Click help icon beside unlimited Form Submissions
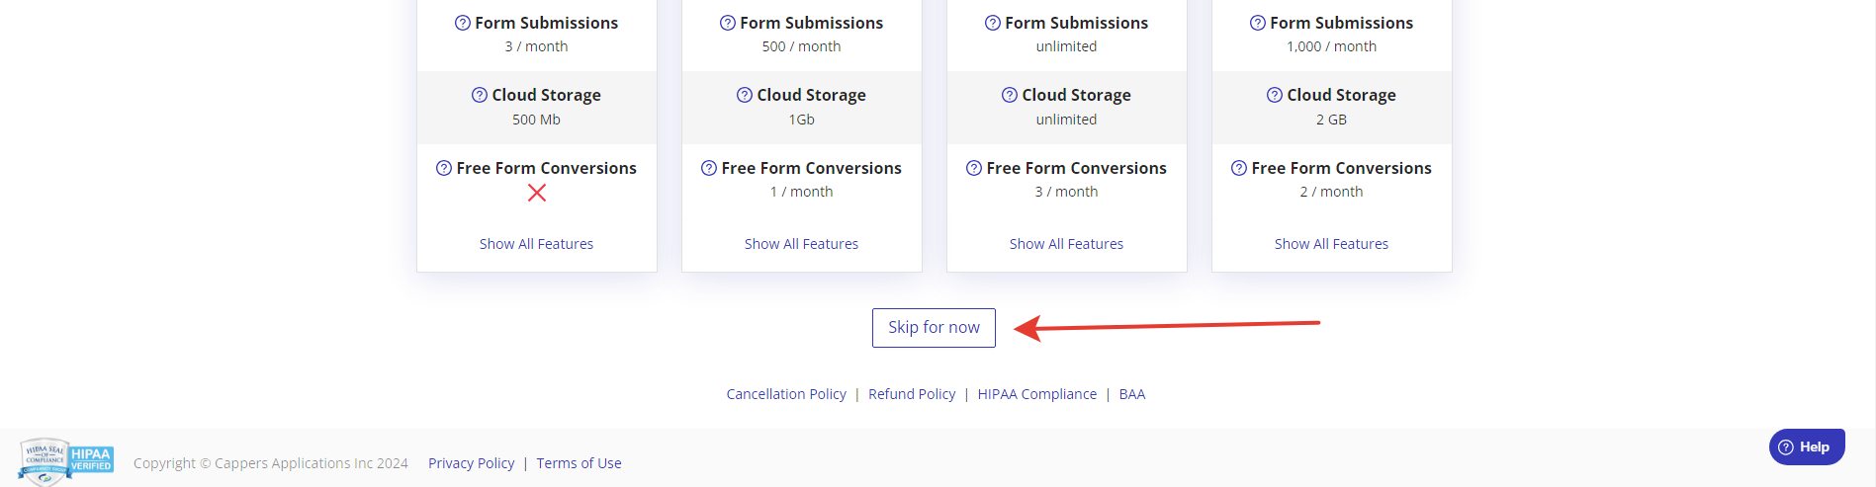 [992, 23]
